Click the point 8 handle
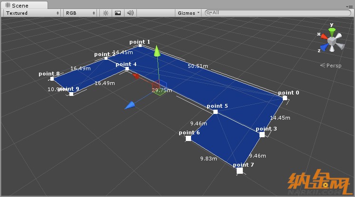Image resolution: width=355 pixels, height=197 pixels. 52,79
